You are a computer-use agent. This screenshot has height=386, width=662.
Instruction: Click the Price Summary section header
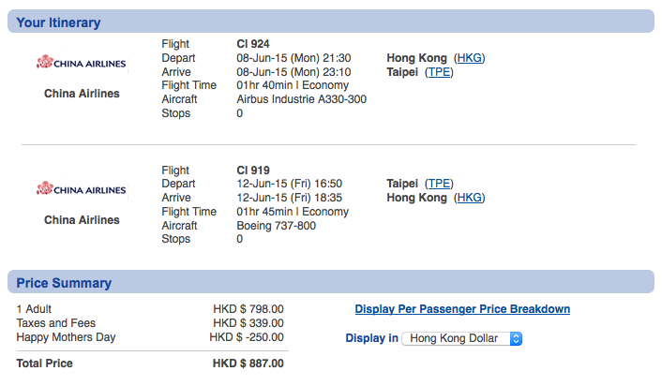pos(331,282)
